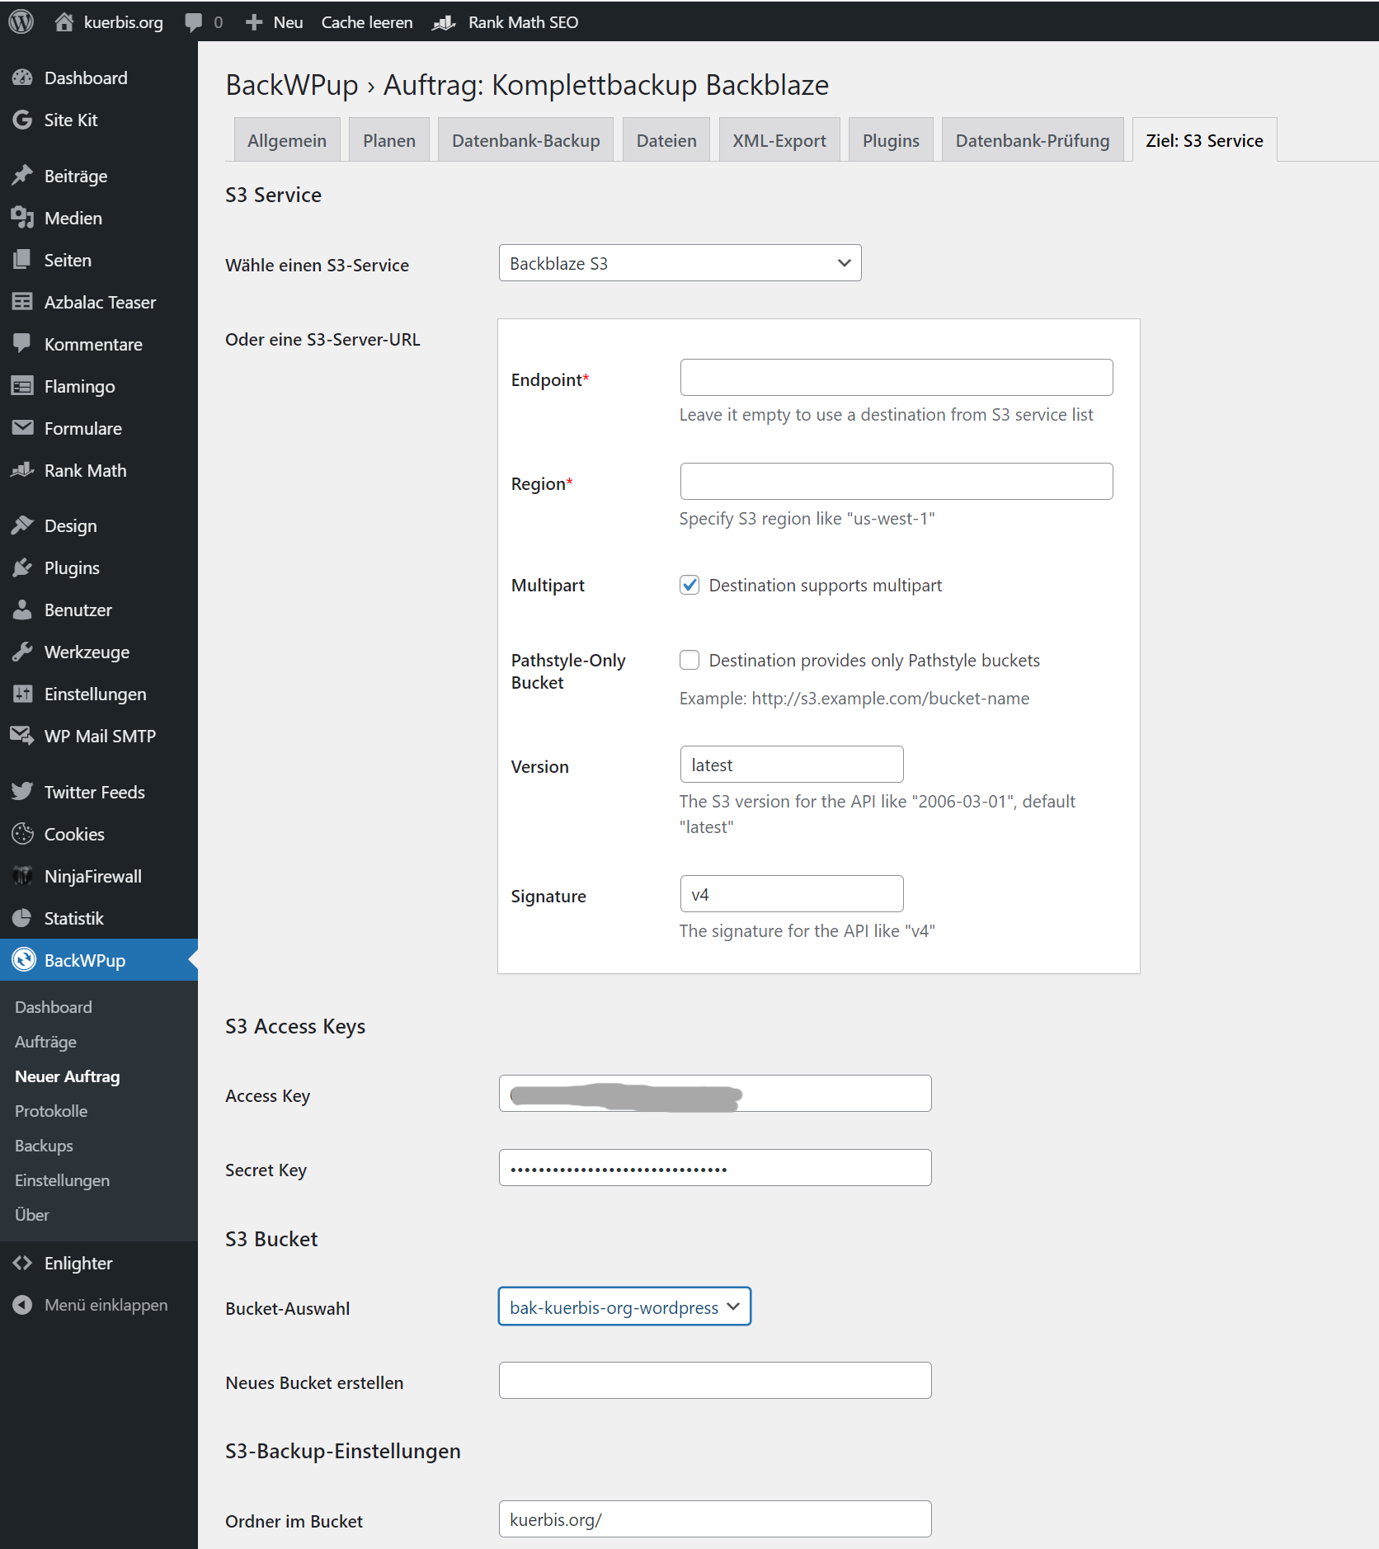Screen dimensions: 1379x1549
Task: Click the Einstellungen sliders icon in main menu
Action: (x=22, y=694)
